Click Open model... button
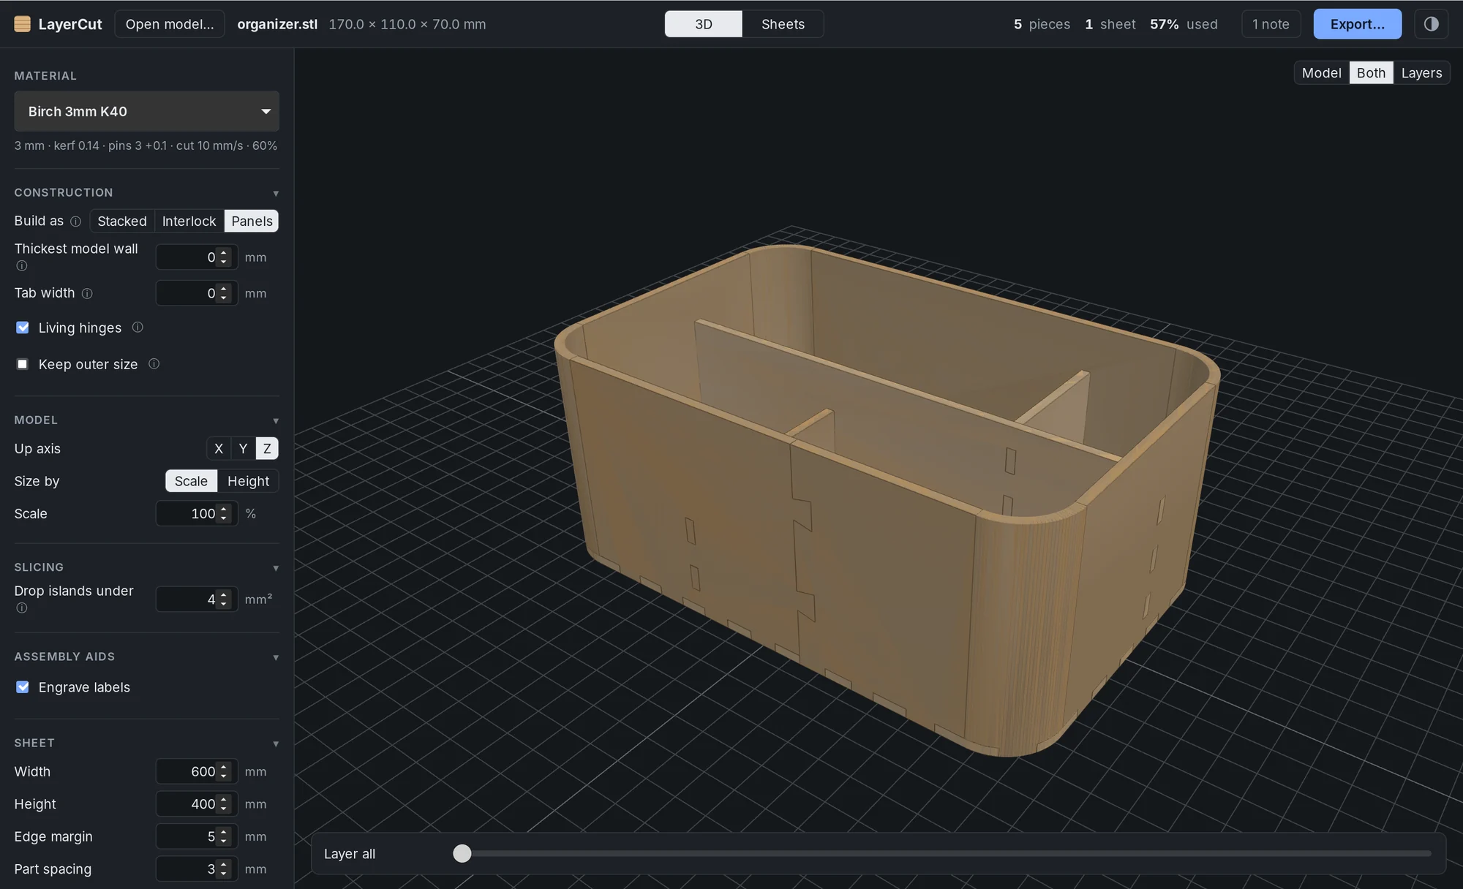The height and width of the screenshot is (889, 1463). 170,24
